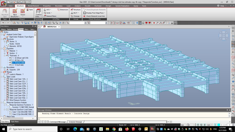Open the B/L/T dropdown
235x132 pixels.
(x=75, y=13)
